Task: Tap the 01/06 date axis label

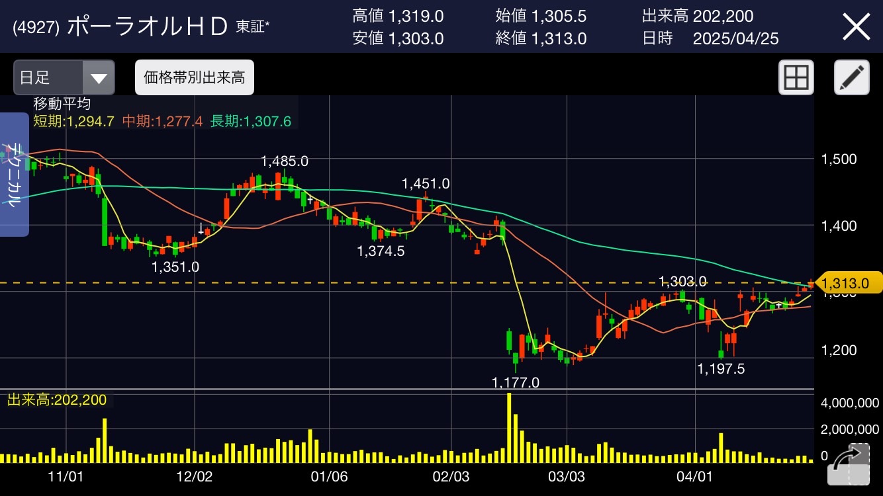Action: [x=330, y=476]
